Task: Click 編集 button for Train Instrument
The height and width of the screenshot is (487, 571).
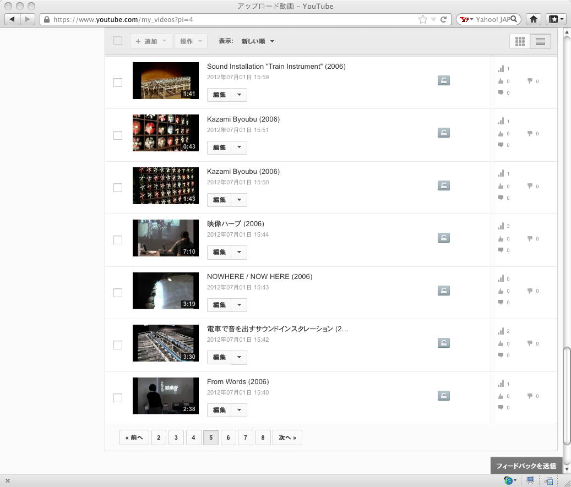Action: [x=219, y=95]
